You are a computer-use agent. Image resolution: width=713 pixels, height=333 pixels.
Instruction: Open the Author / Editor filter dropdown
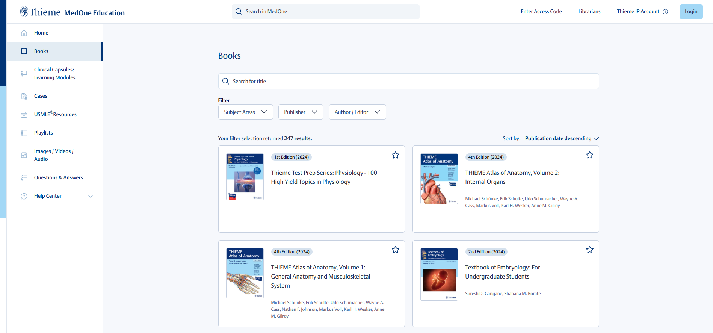pos(357,112)
